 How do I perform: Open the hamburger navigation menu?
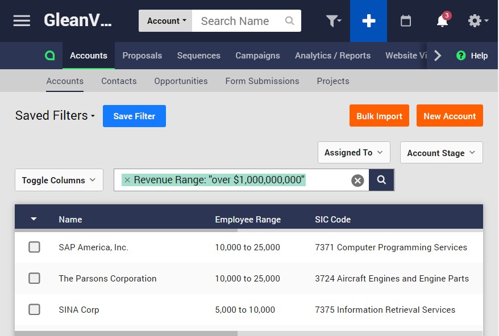[x=22, y=20]
